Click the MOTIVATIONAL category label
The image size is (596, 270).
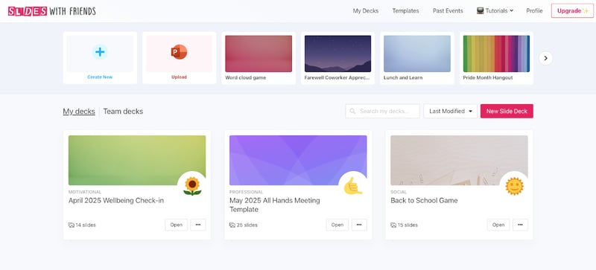pos(85,192)
